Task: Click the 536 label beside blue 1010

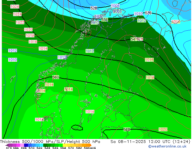Action: [148, 13]
